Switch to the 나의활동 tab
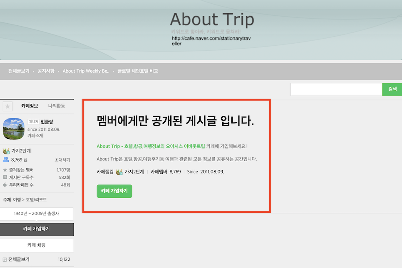The image size is (402, 268). 57,106
